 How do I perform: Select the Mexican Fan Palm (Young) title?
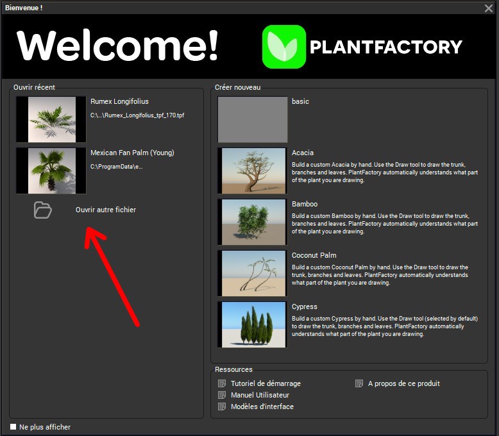tap(132, 153)
